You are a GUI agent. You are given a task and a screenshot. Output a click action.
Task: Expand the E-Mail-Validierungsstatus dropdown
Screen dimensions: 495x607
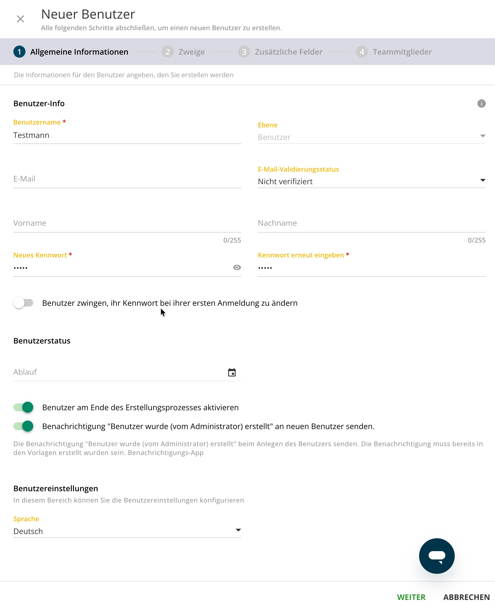372,181
